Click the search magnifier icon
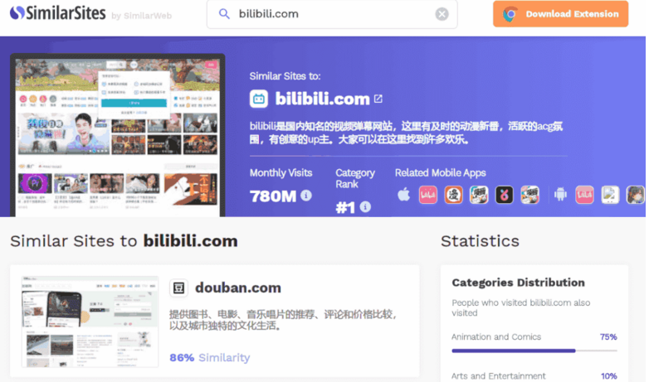Screen dimensions: 649x382 tap(224, 14)
